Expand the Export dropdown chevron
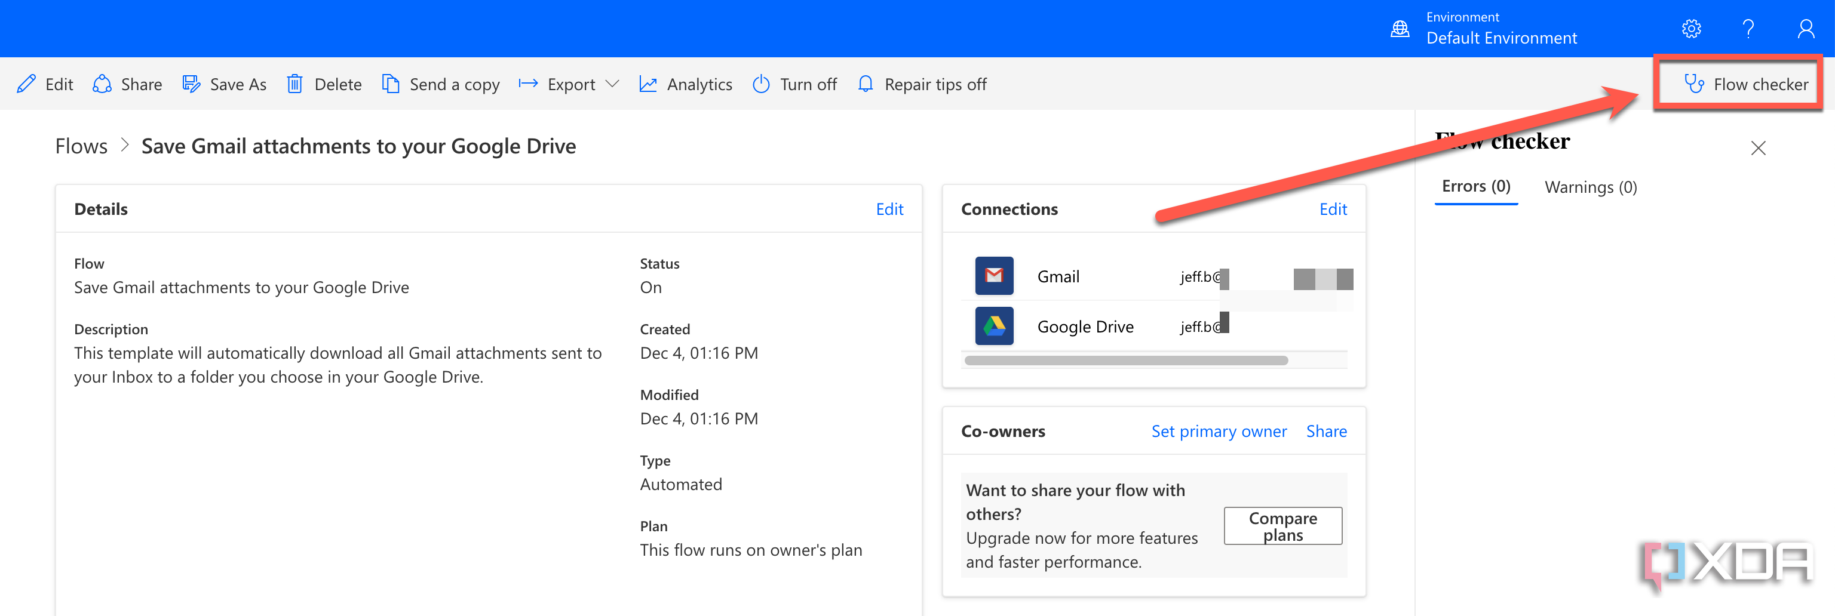 coord(612,84)
